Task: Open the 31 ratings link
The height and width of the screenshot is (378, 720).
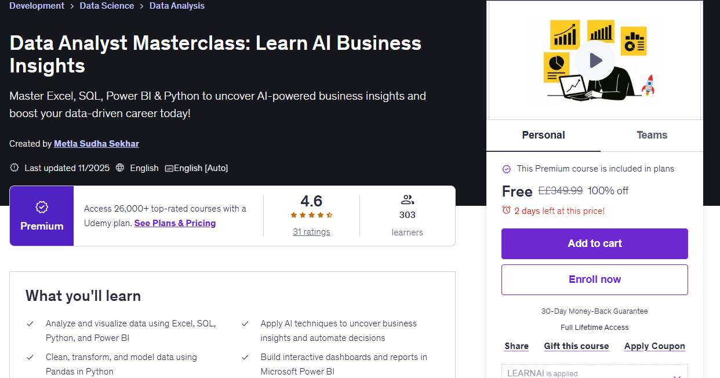Action: tap(311, 232)
